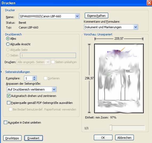This screenshot has height=143, width=152.
Task: Click the Zoom: 97% preview text
Action: tap(109, 117)
